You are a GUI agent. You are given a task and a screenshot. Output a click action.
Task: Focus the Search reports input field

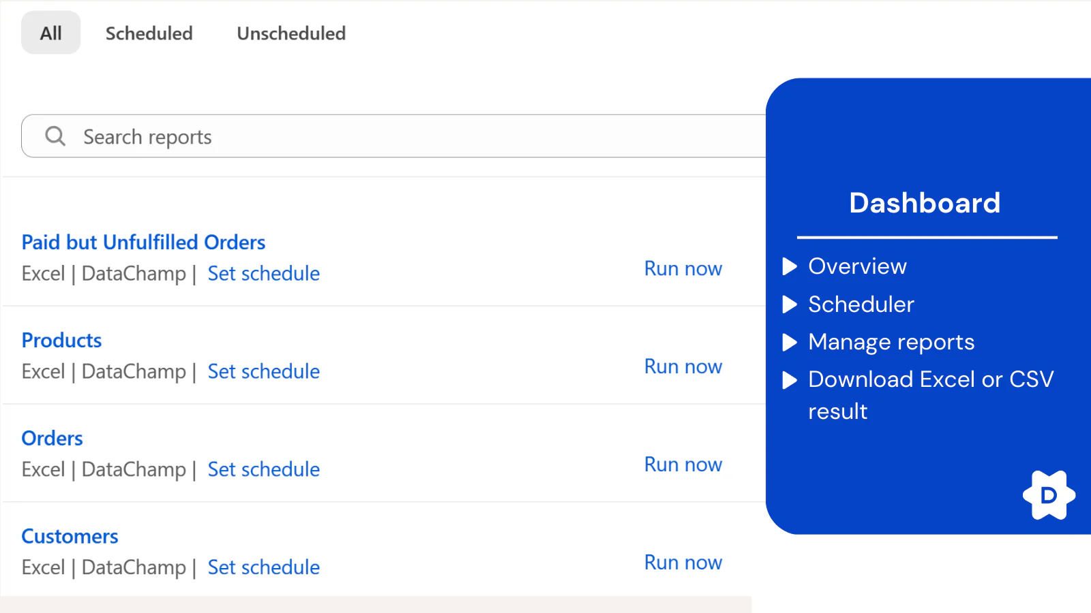pyautogui.click(x=409, y=137)
